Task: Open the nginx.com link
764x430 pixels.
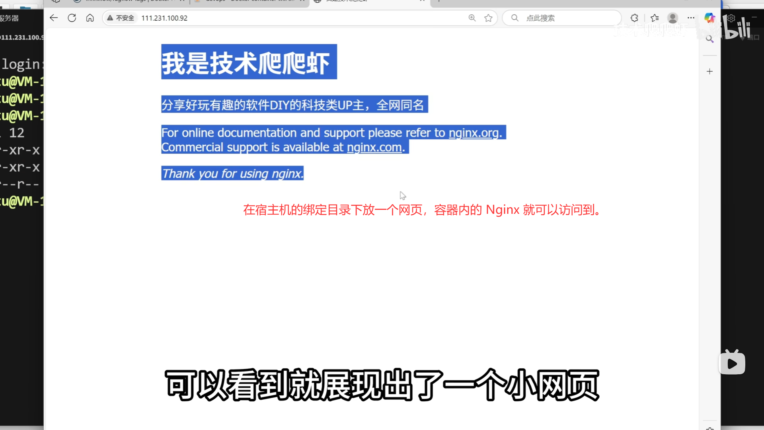Action: pyautogui.click(x=374, y=148)
